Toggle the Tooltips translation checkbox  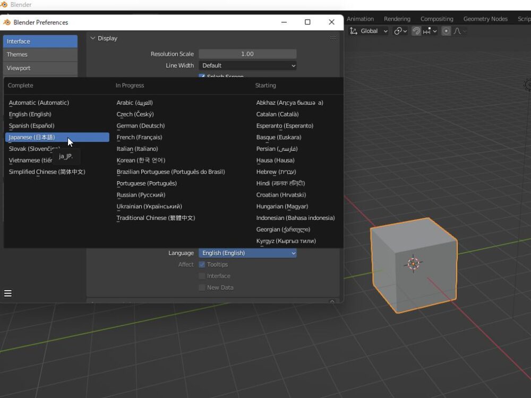202,265
